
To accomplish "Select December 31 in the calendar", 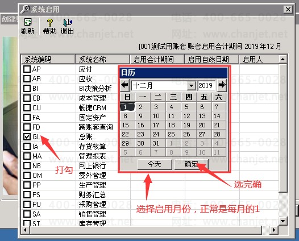I will click(x=158, y=143).
